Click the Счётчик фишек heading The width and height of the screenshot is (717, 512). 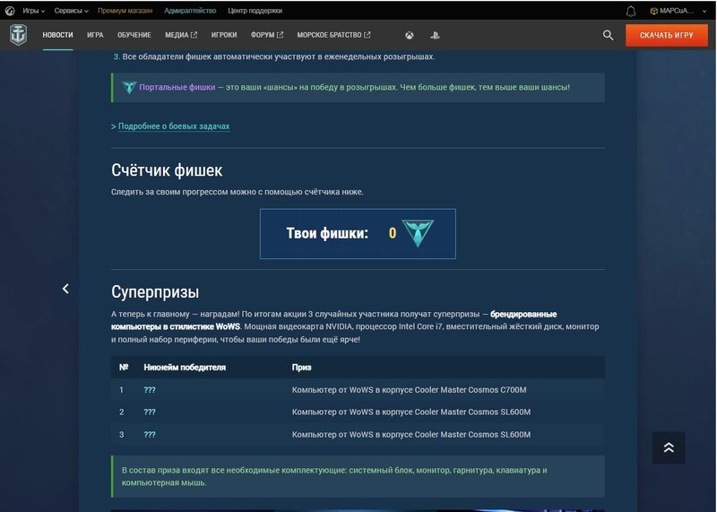pyautogui.click(x=167, y=170)
